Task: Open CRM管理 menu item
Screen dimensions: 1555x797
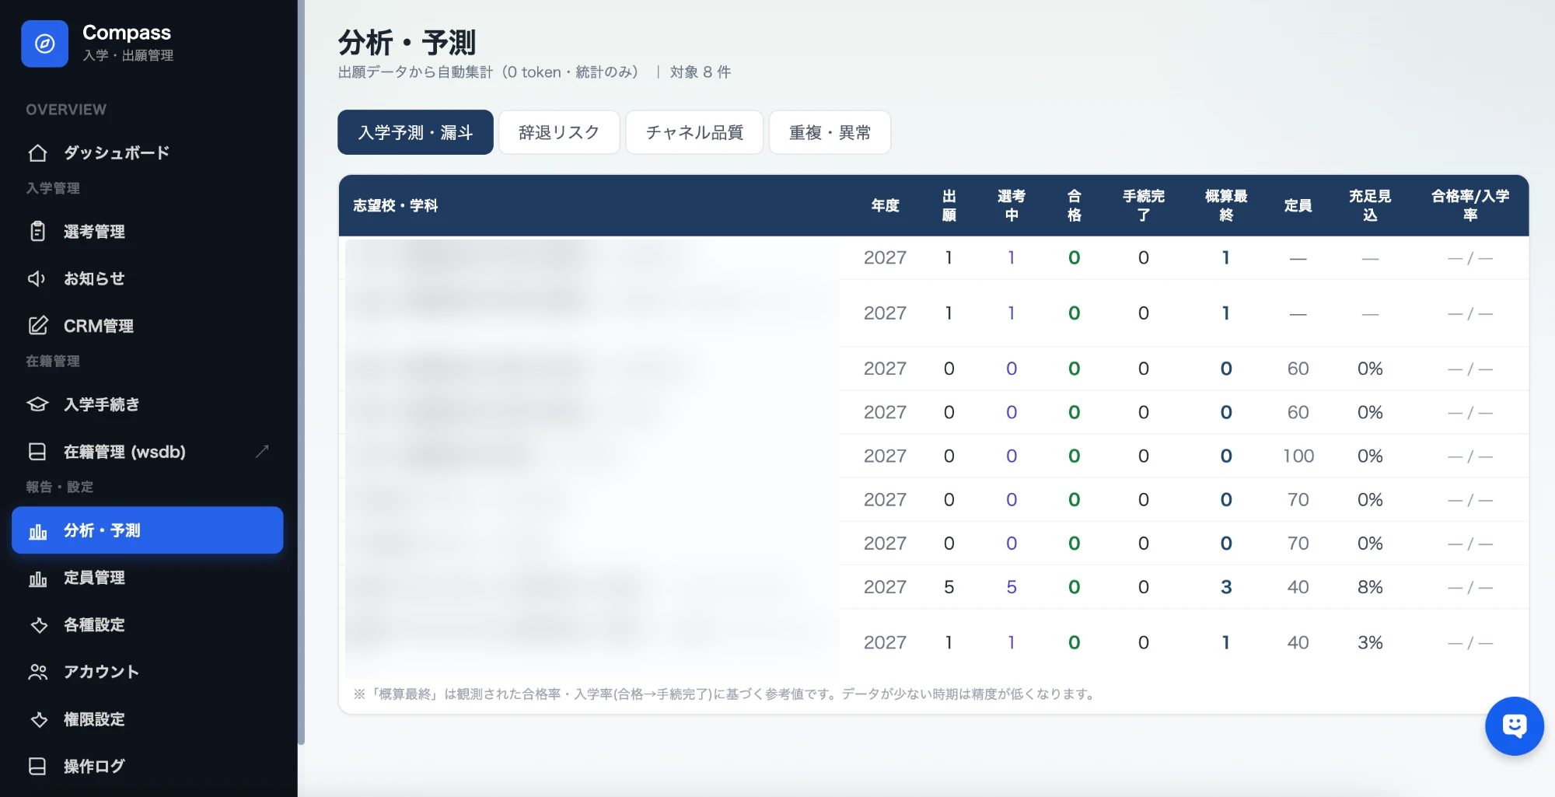Action: click(x=147, y=326)
